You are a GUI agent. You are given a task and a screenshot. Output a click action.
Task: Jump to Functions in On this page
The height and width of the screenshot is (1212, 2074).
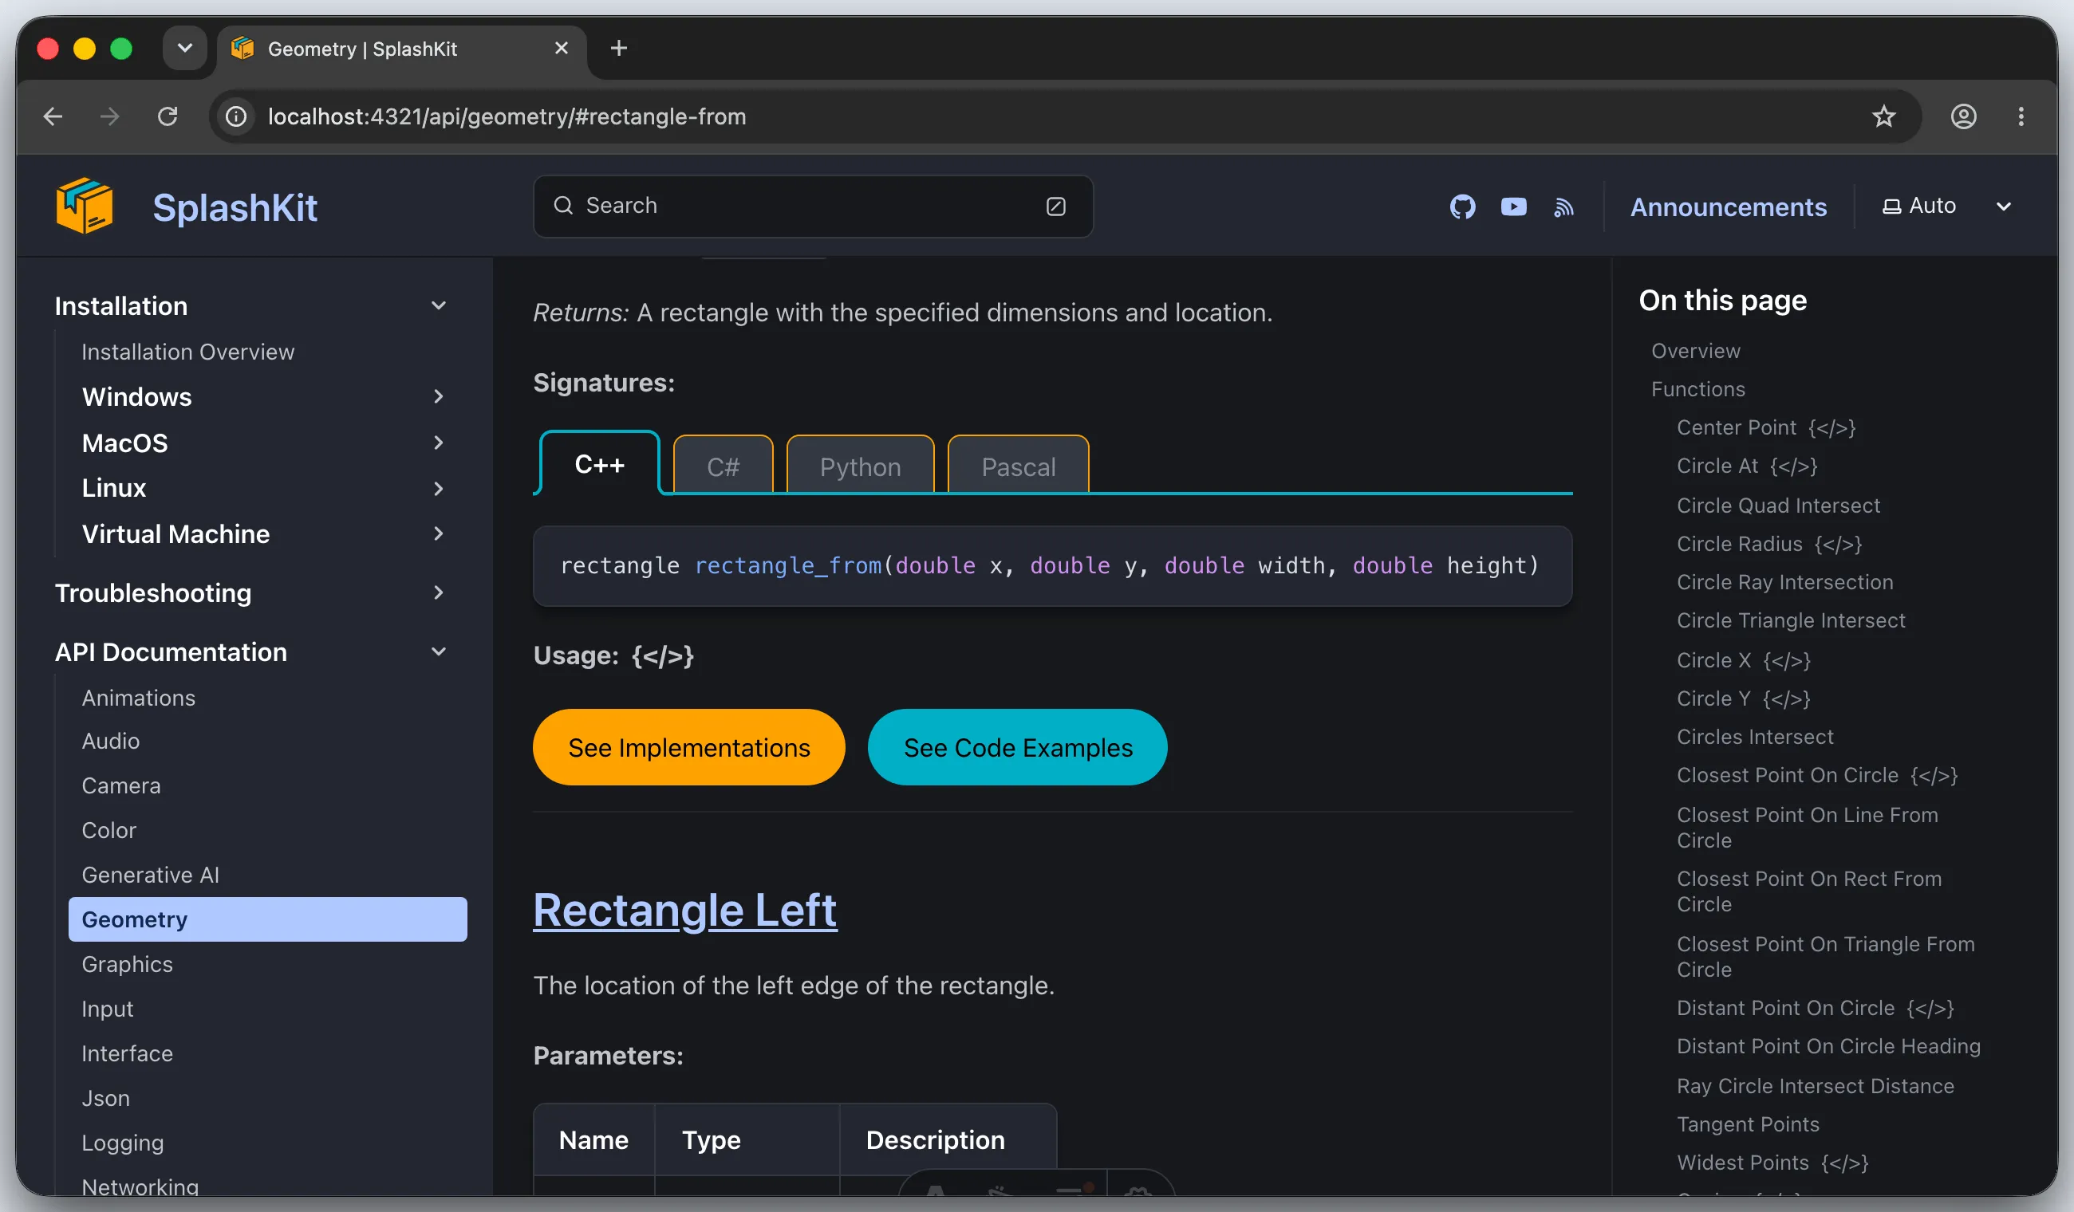(1697, 389)
